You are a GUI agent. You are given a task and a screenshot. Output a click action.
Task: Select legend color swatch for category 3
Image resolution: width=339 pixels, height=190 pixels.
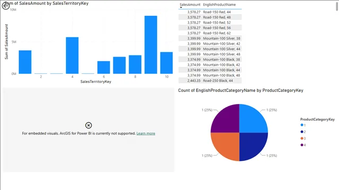click(x=302, y=138)
